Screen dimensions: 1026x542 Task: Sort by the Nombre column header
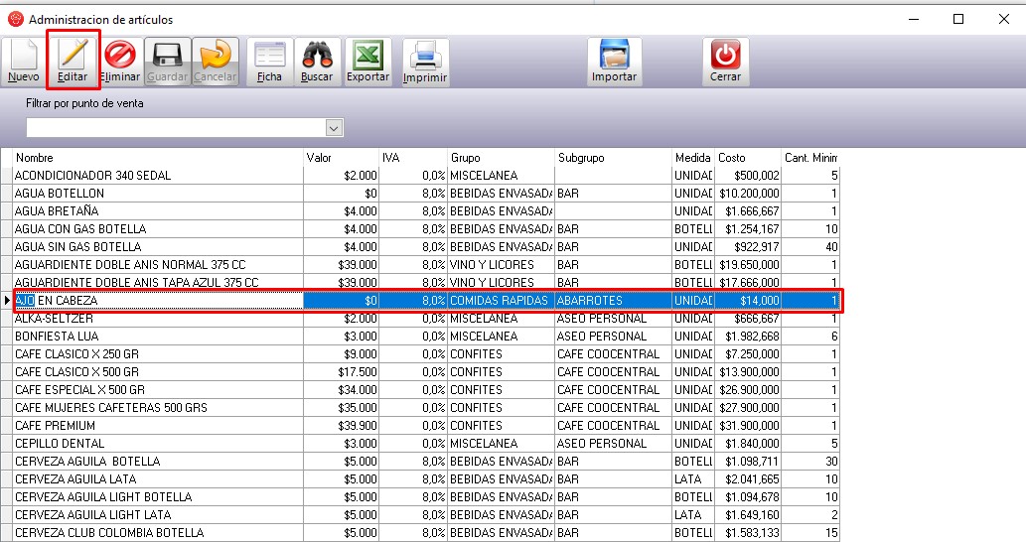[157, 158]
